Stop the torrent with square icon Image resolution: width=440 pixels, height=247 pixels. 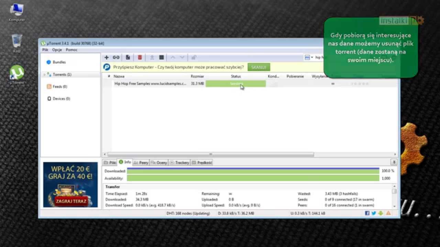pyautogui.click(x=161, y=57)
